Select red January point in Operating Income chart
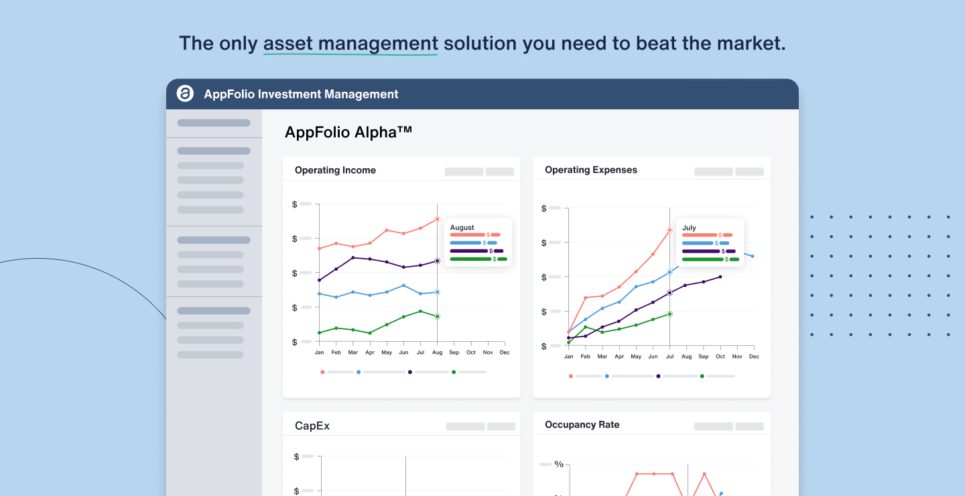Image resolution: width=965 pixels, height=496 pixels. [x=319, y=249]
